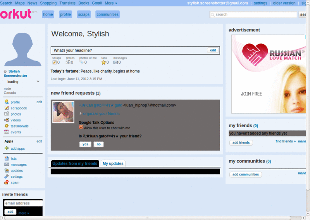Image resolution: width=310 pixels, height=220 pixels.
Task: Click the headline edit button
Action: (x=213, y=50)
